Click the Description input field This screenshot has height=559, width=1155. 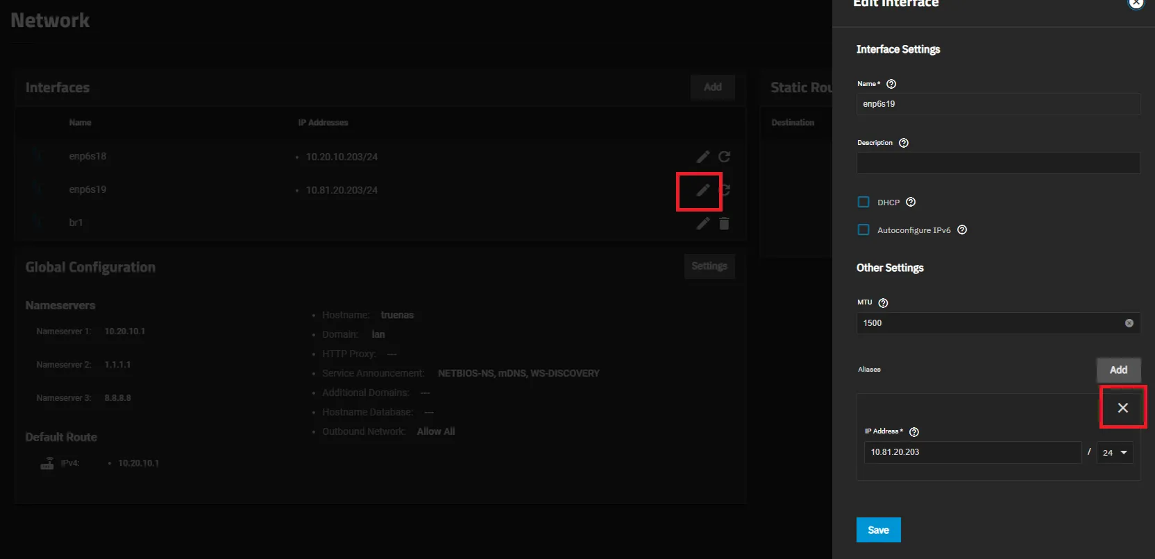click(997, 163)
